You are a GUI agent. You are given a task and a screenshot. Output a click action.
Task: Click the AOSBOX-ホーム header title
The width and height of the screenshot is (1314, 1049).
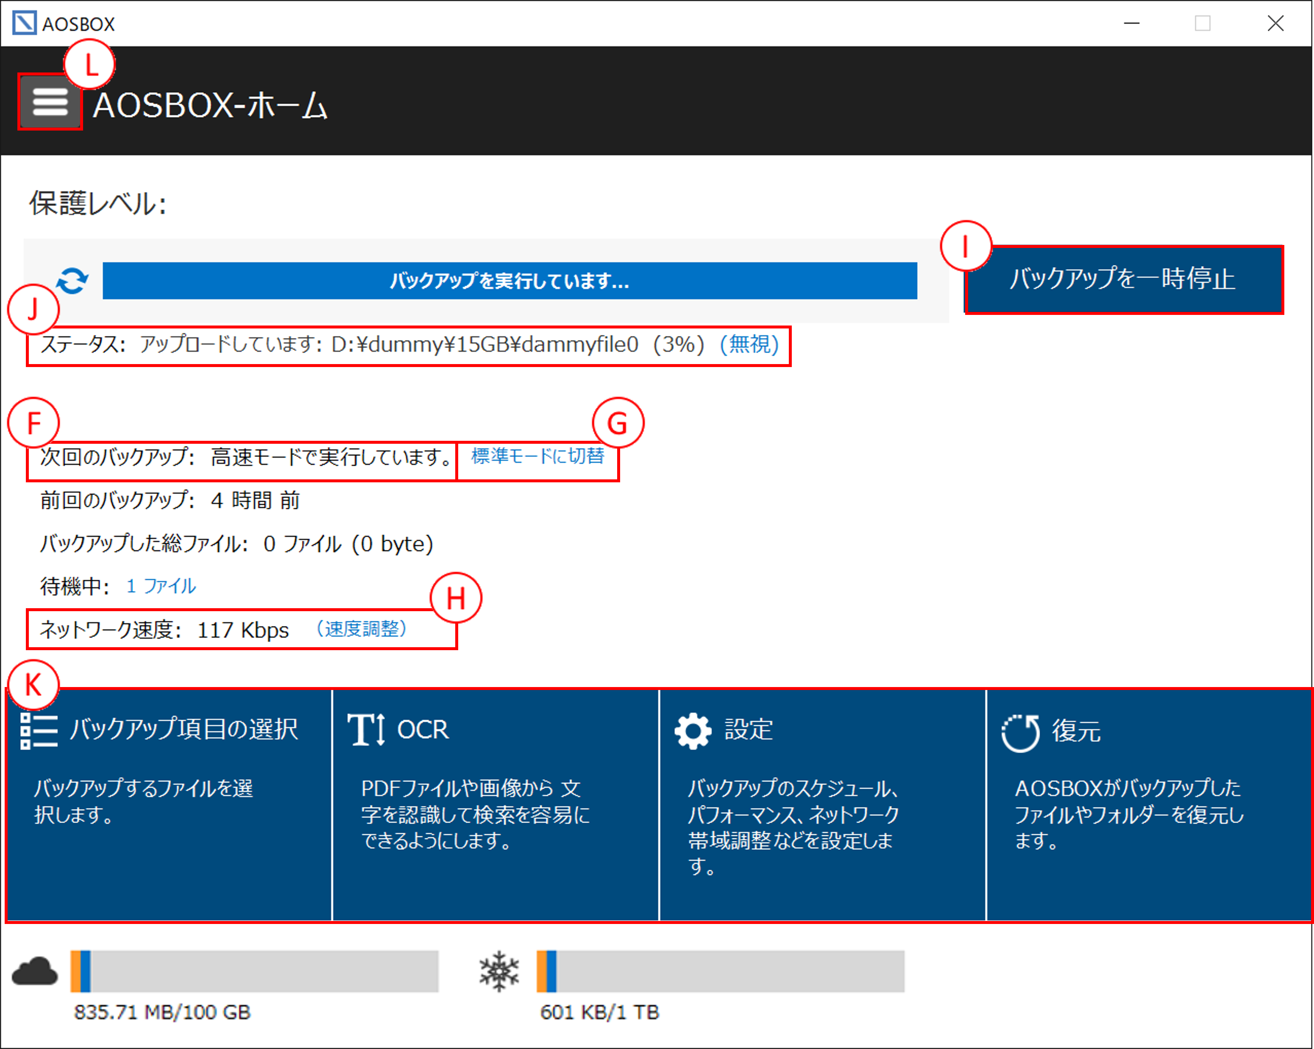tap(210, 106)
